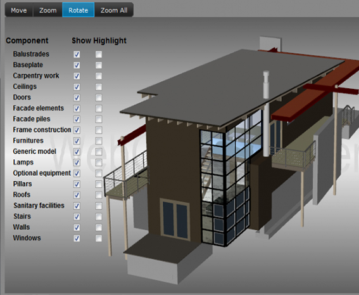
Task: Click the Zoom All button
Action: tap(114, 10)
